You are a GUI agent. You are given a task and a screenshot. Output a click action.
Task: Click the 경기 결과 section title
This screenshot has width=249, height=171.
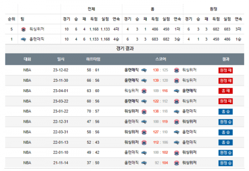pyautogui.click(x=125, y=49)
